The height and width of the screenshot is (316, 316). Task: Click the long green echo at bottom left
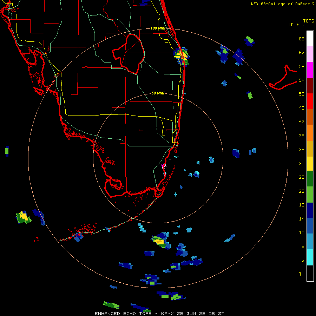111,305
